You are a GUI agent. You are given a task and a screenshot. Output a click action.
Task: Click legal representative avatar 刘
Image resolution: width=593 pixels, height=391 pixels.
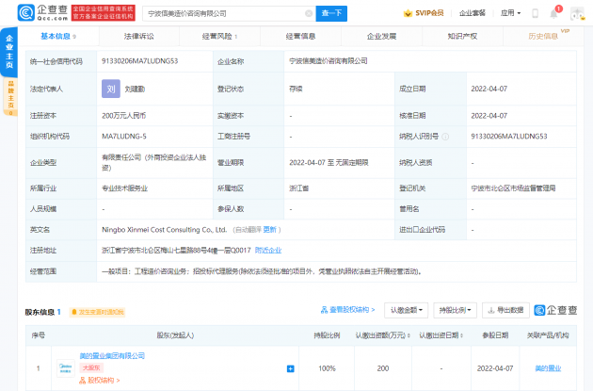(x=111, y=89)
